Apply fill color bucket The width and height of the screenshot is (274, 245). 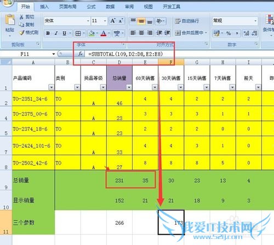(x=92, y=33)
